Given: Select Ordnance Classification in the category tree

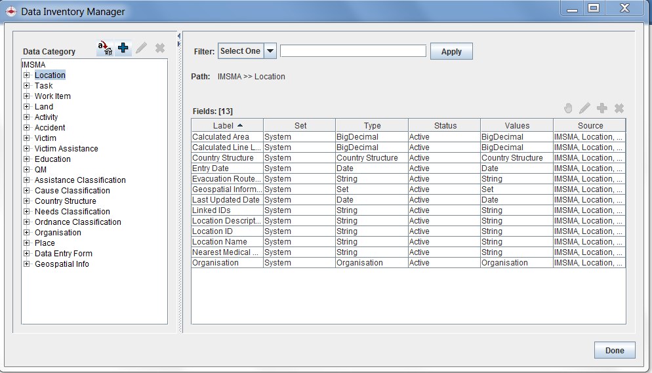Looking at the screenshot, I should coord(77,222).
